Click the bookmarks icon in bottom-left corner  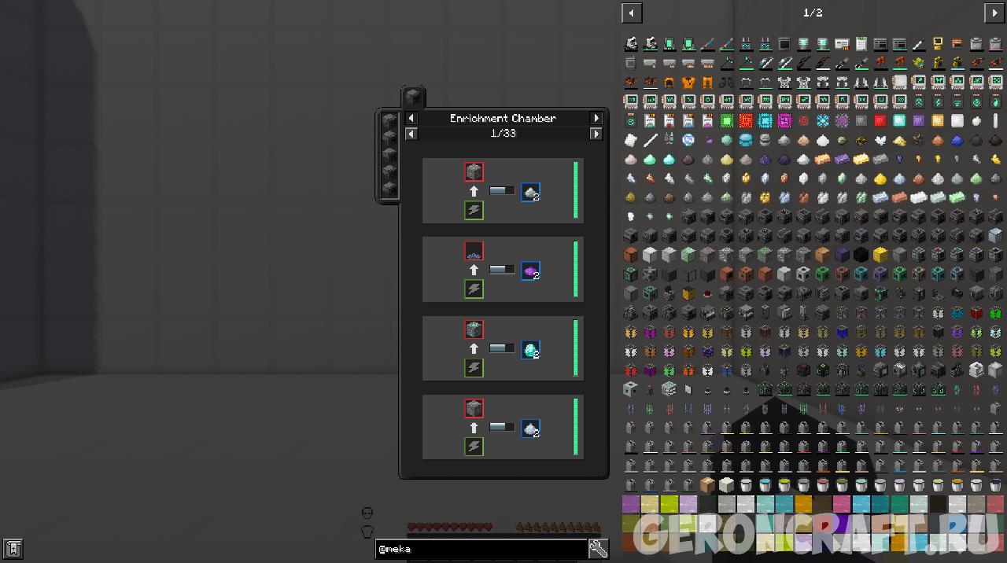pyautogui.click(x=13, y=548)
